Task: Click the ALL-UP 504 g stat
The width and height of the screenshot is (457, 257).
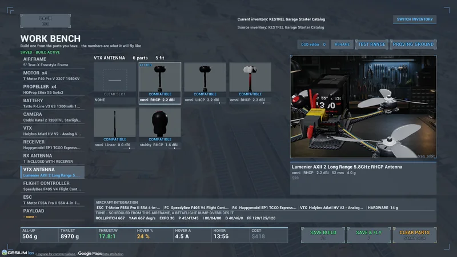Action: tap(39, 235)
